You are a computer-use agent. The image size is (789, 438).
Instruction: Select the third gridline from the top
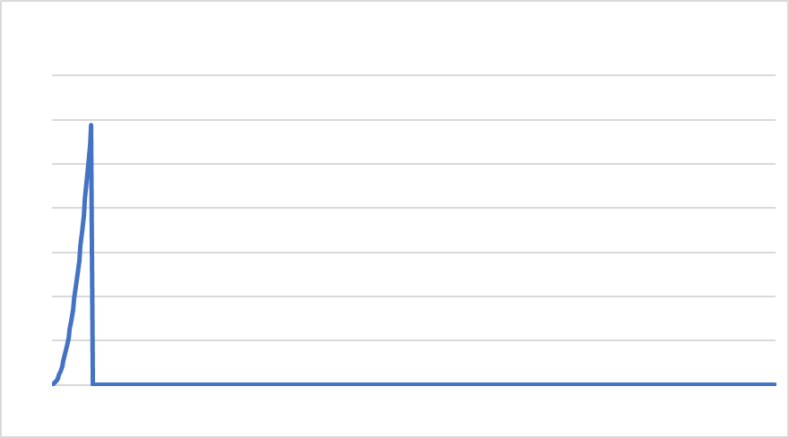pyautogui.click(x=413, y=164)
